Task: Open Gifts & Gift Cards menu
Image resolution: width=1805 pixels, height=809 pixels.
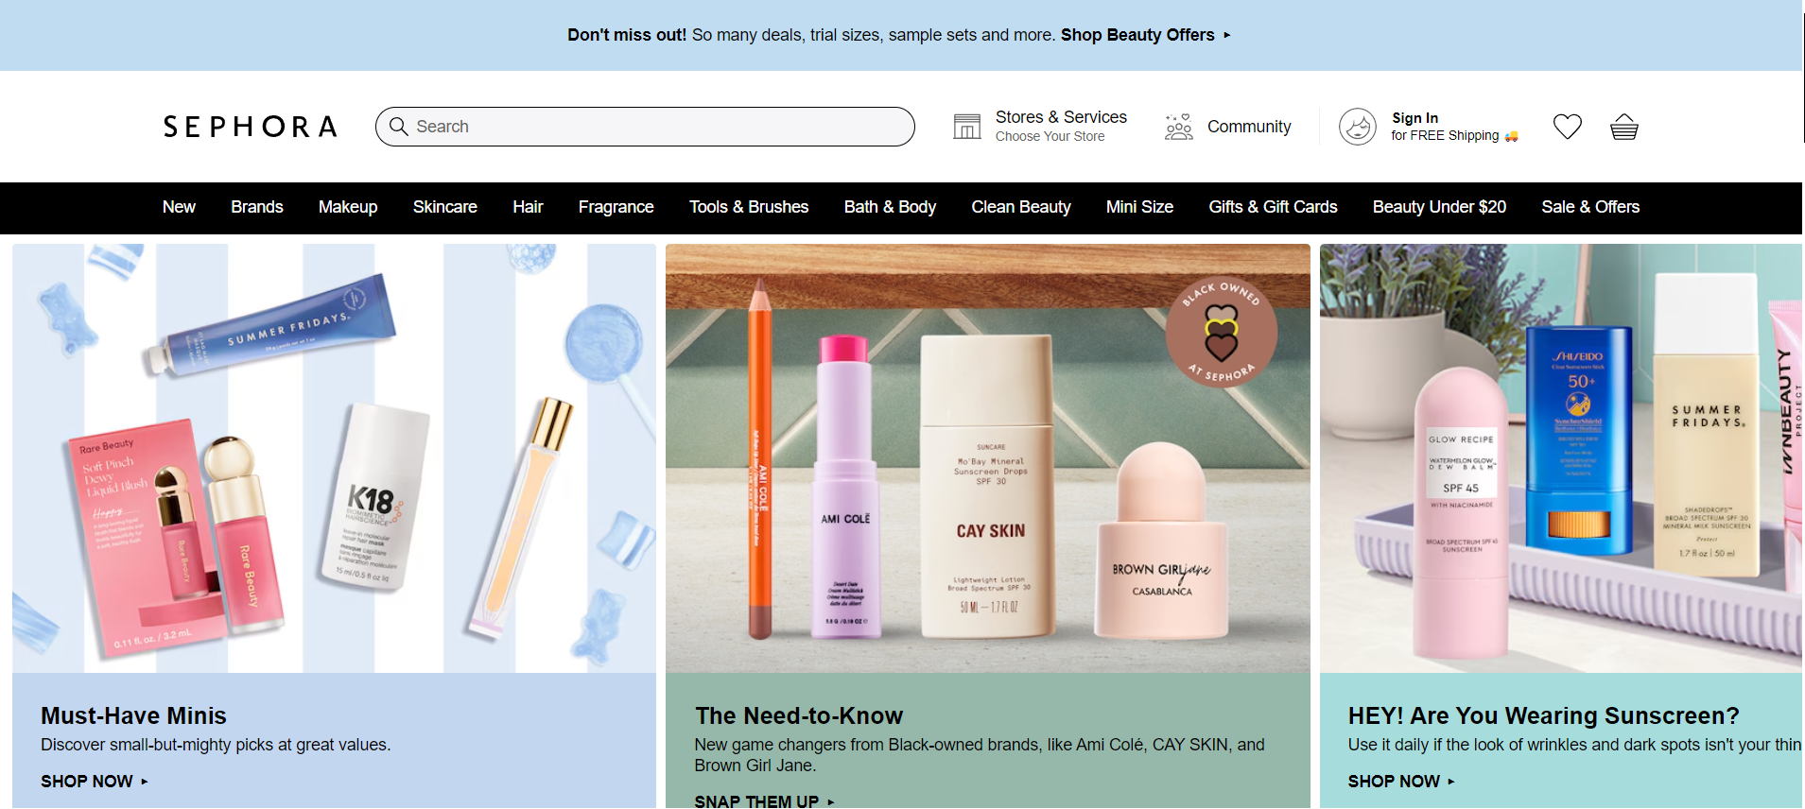Action: [x=1273, y=207]
